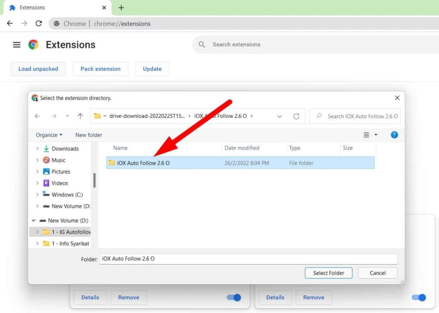Image resolution: width=439 pixels, height=313 pixels.
Task: Cancel the folder selection dialog
Action: coord(378,273)
